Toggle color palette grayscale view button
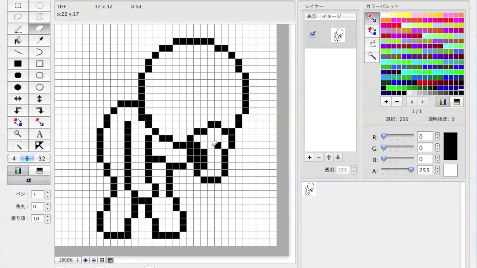This screenshot has width=477, height=268. (x=457, y=102)
